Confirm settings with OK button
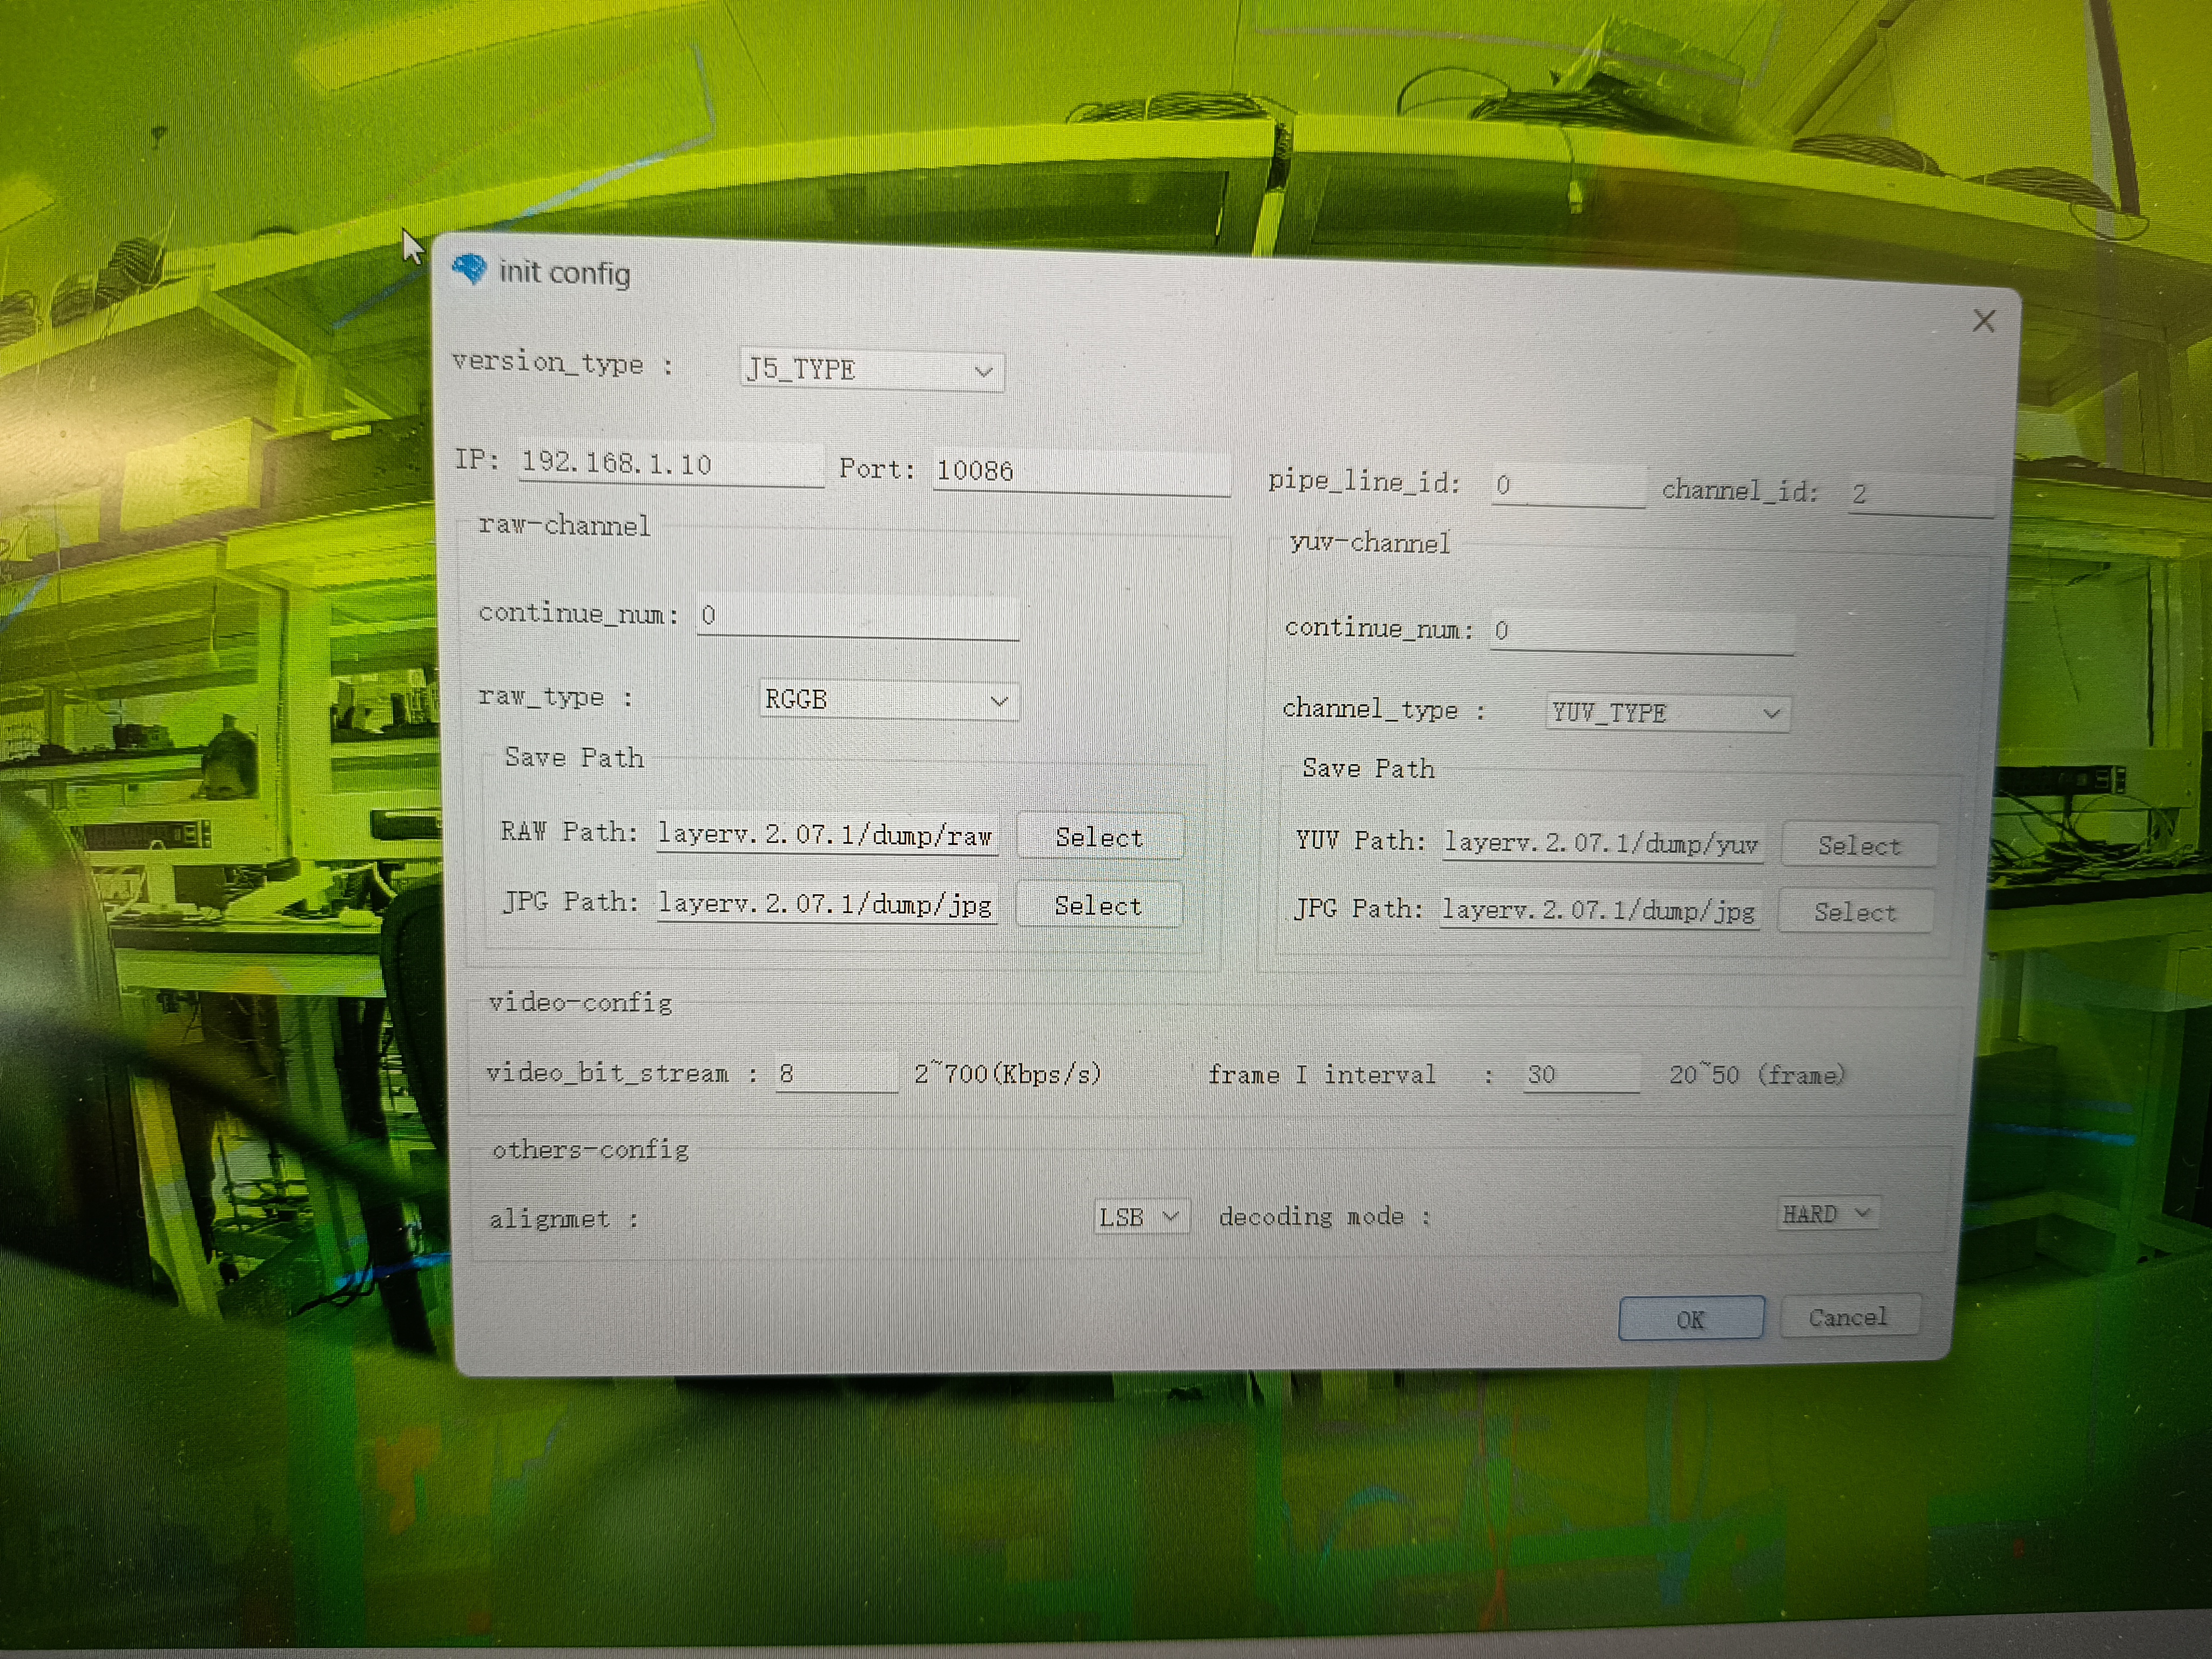The image size is (2212, 1659). click(1690, 1319)
